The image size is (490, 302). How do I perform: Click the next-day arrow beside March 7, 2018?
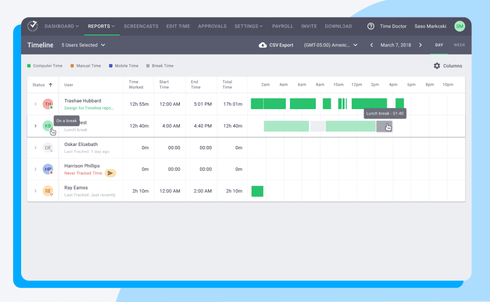pyautogui.click(x=420, y=45)
